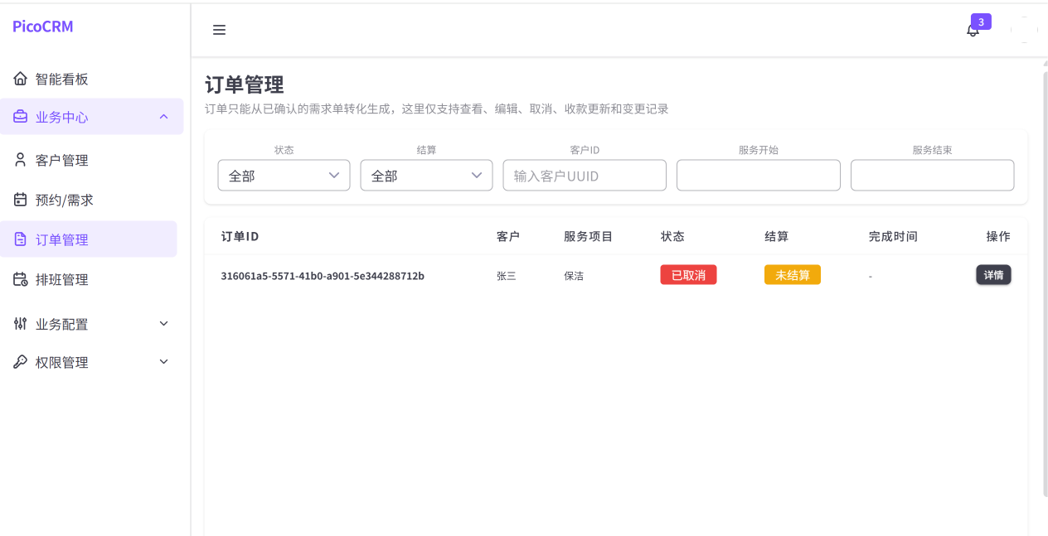Click the house icon beside 智能看板
Screen dimensions: 1048x536
pyautogui.click(x=21, y=79)
